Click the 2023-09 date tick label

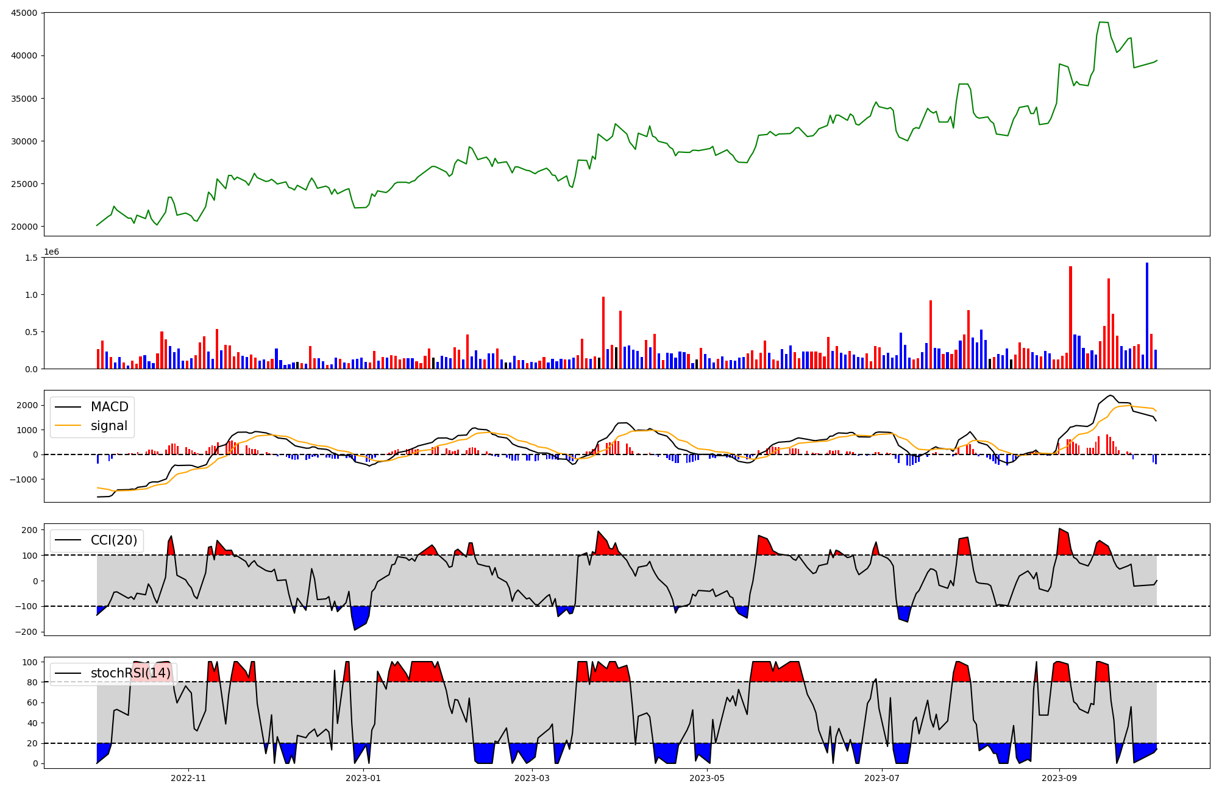pyautogui.click(x=1059, y=778)
